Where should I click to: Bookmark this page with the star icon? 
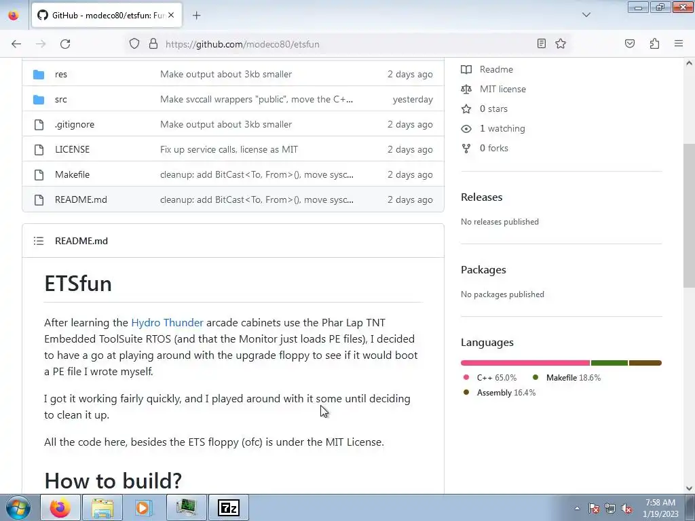pos(561,43)
